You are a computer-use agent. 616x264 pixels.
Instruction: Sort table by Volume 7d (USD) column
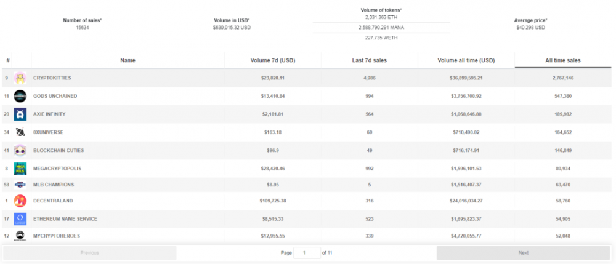(273, 60)
